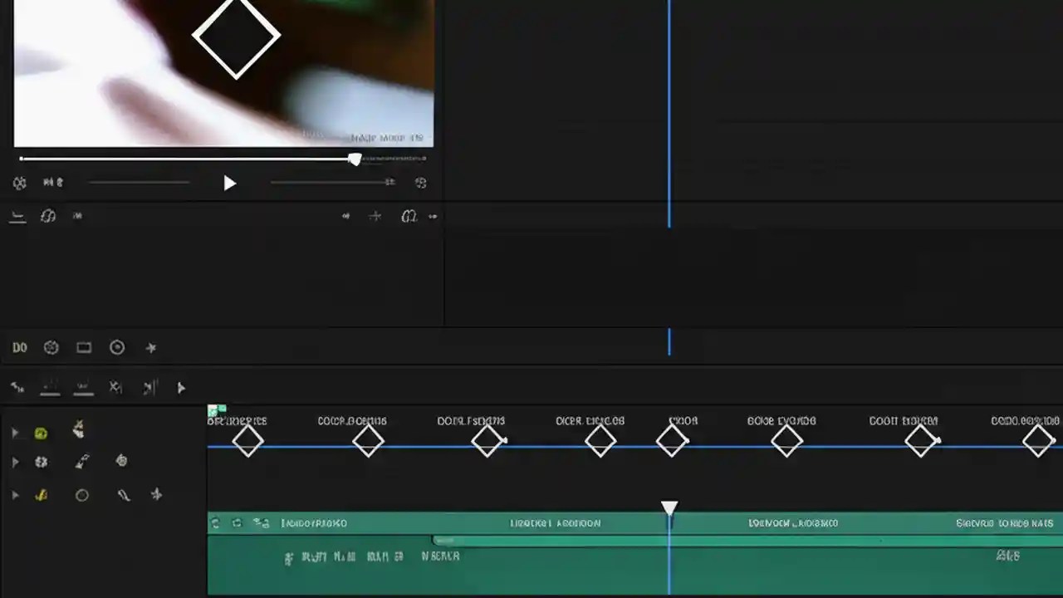Expand the first track row in the left panel

tap(15, 432)
